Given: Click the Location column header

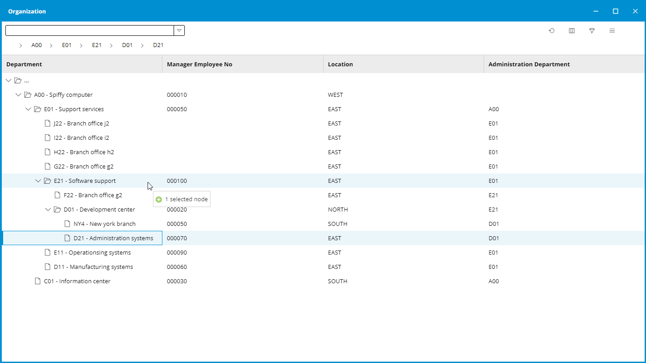Looking at the screenshot, I should click(x=340, y=64).
